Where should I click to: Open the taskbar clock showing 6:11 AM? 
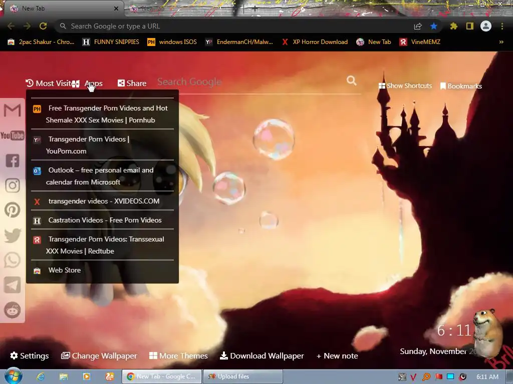tap(487, 377)
